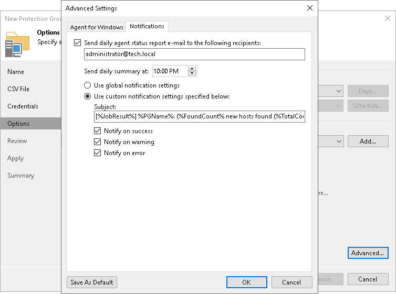Viewport: 396px width, 294px height.
Task: Click the recipients e-mail address field
Action: pyautogui.click(x=194, y=54)
